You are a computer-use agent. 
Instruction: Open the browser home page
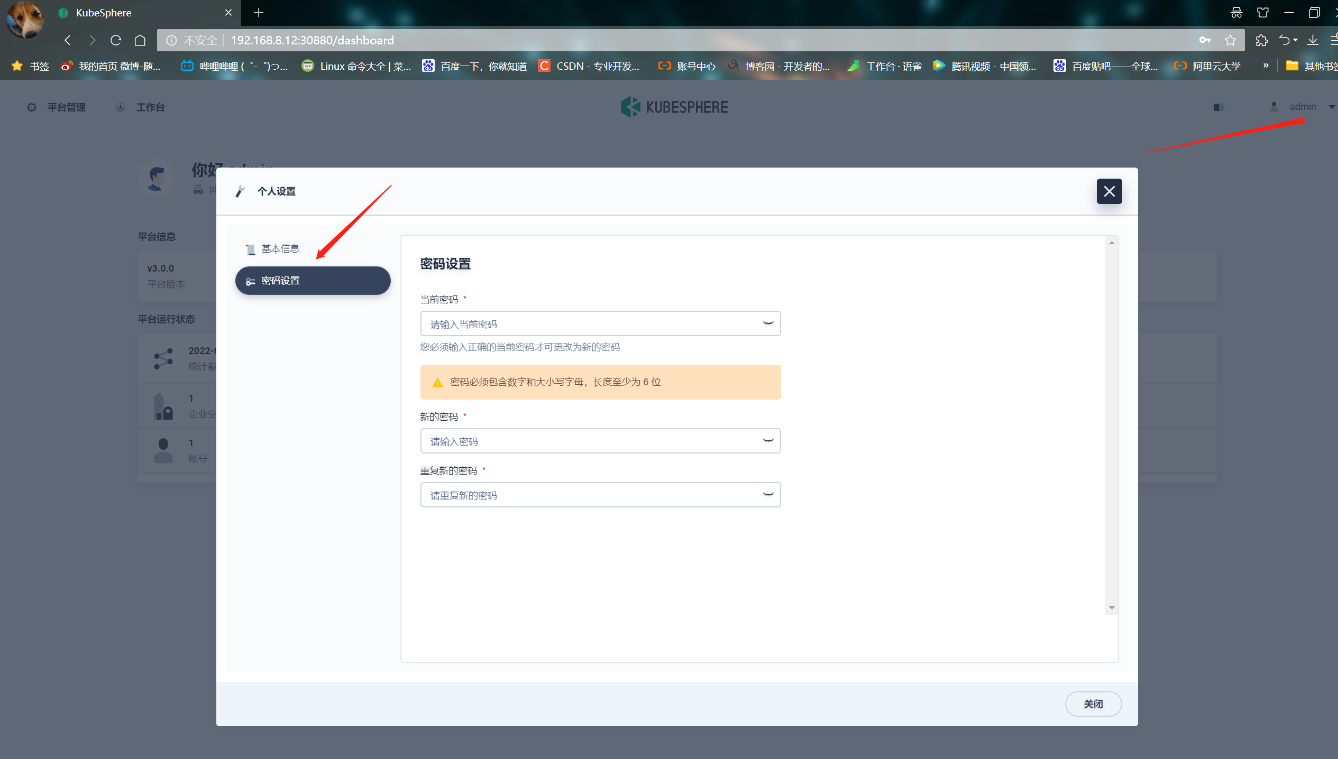click(x=140, y=40)
